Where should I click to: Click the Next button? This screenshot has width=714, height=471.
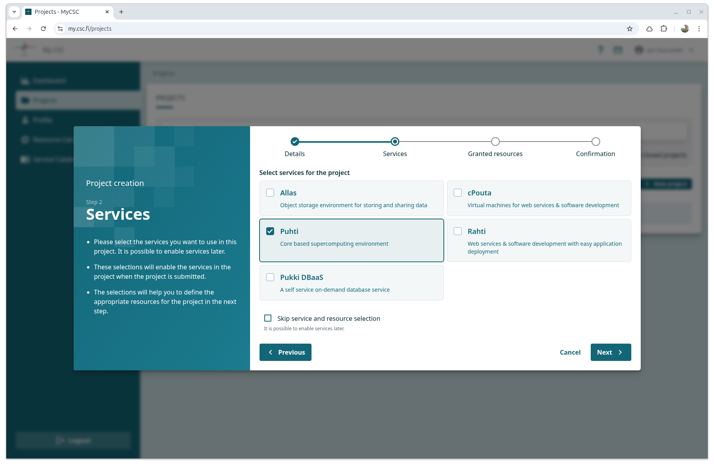pyautogui.click(x=610, y=352)
